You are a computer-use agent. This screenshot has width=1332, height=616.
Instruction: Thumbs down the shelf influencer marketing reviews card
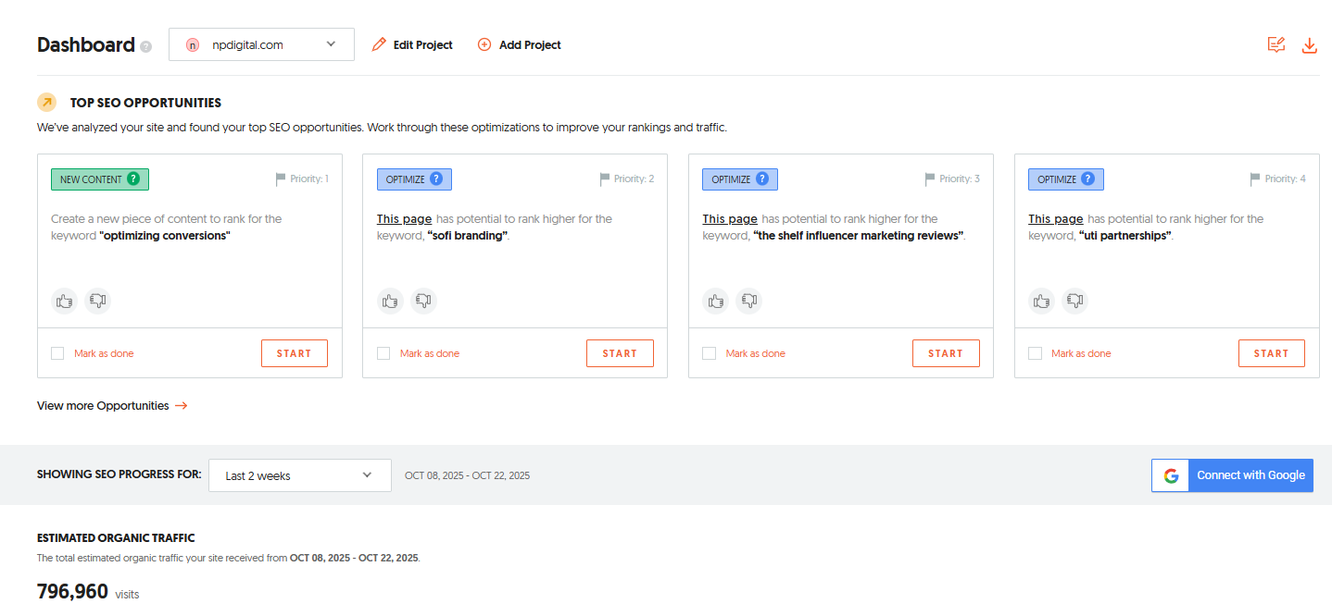(x=749, y=301)
